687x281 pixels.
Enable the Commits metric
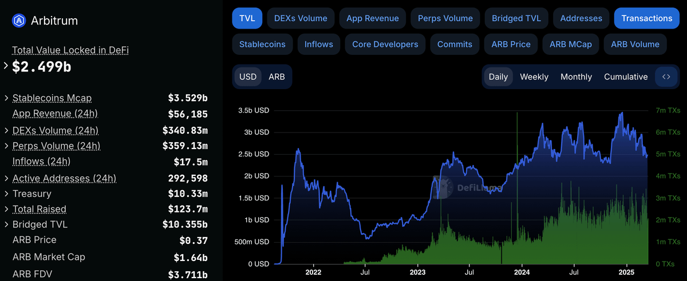click(455, 44)
